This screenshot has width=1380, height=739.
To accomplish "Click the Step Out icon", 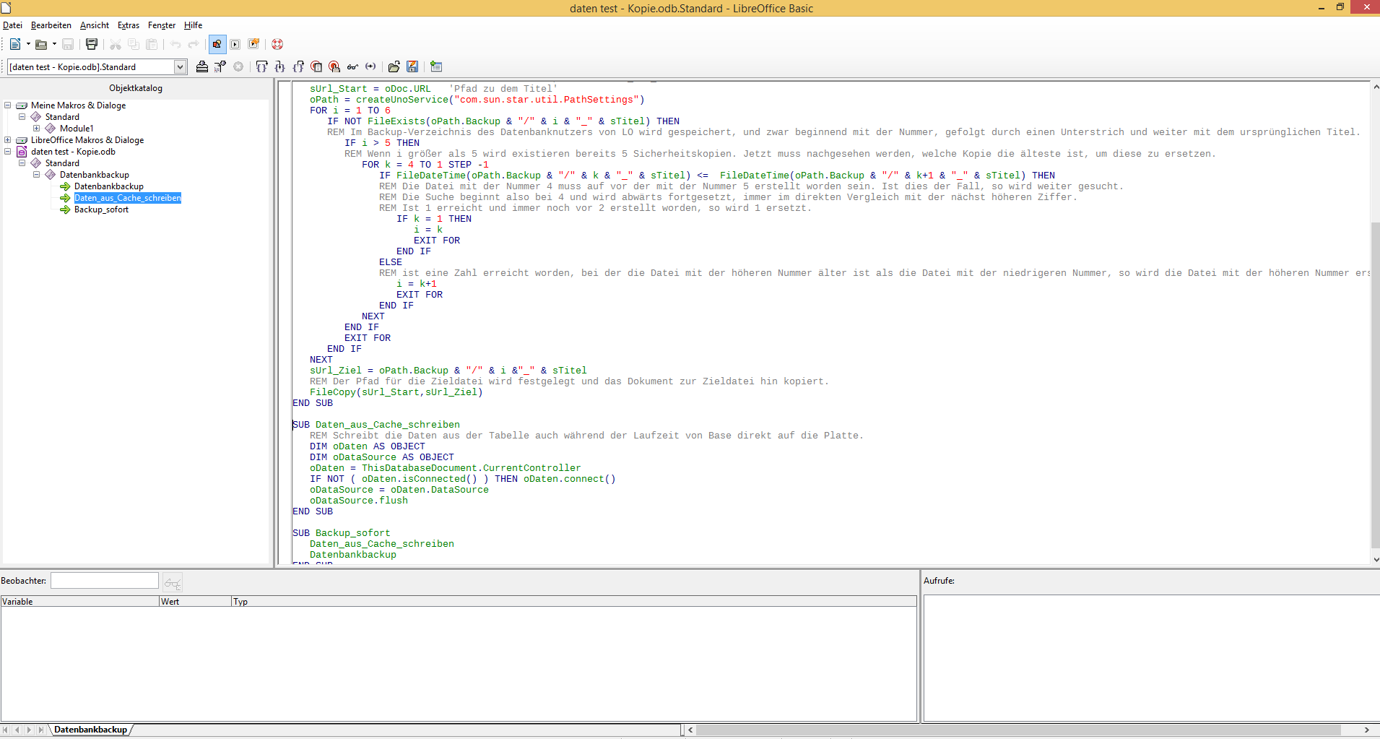I will click(298, 66).
